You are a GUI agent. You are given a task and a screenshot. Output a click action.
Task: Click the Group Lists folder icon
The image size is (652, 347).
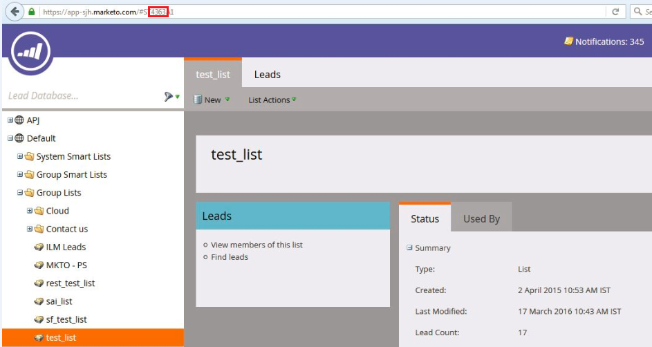pos(30,192)
